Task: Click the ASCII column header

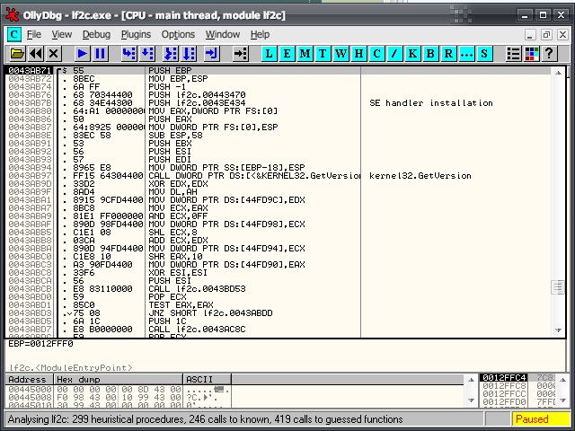Action: point(208,379)
